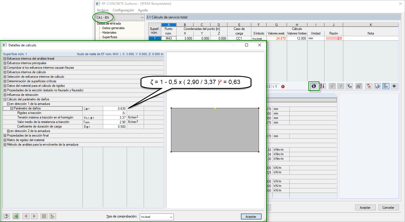Click the A-Z sort icon

click(323, 86)
